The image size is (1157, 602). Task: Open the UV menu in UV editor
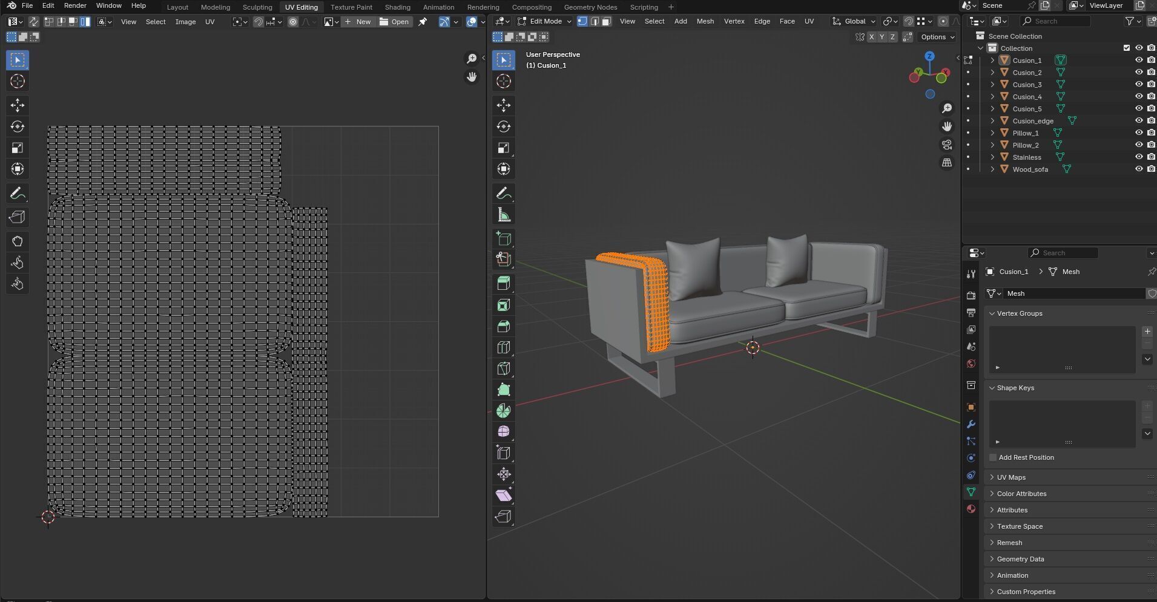pyautogui.click(x=209, y=22)
